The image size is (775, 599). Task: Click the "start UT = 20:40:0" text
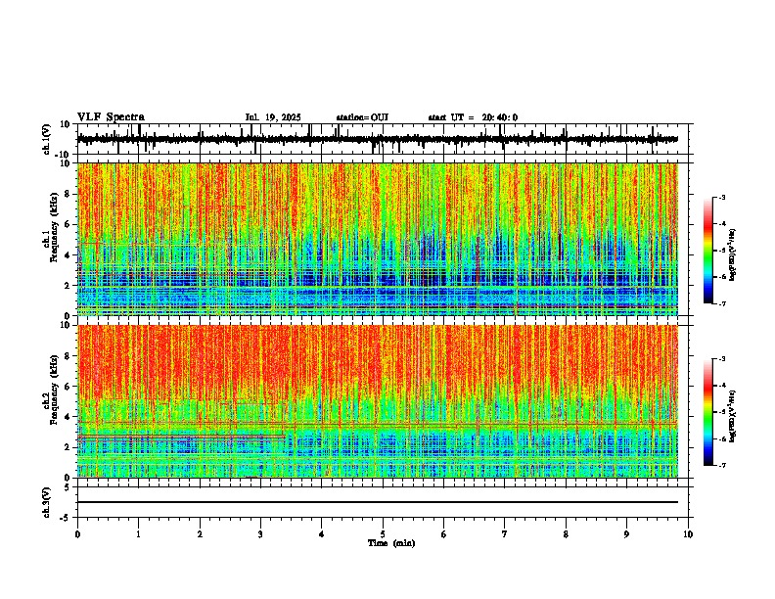tap(473, 117)
